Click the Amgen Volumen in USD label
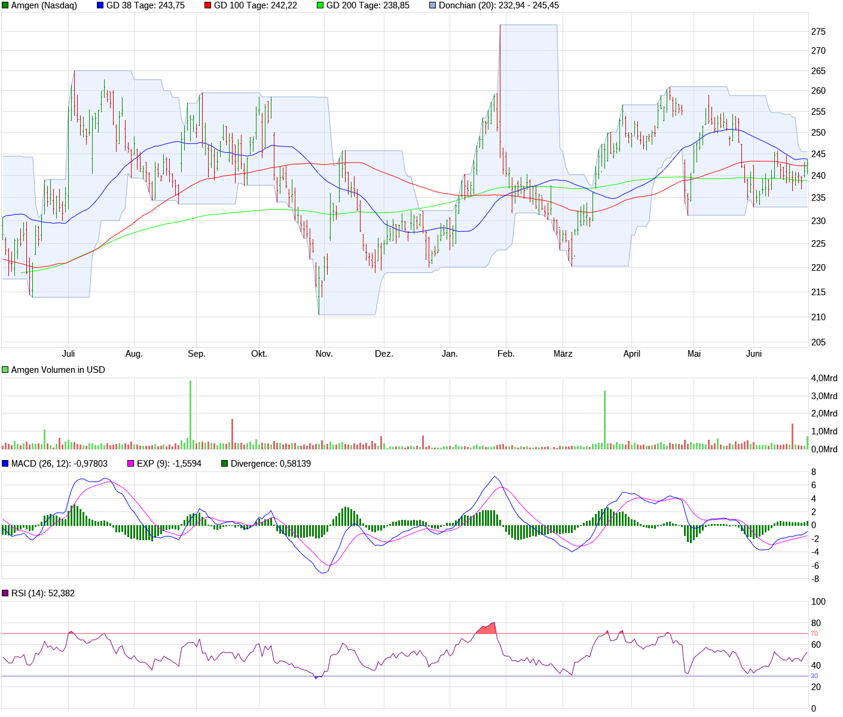843x717 pixels. click(59, 369)
